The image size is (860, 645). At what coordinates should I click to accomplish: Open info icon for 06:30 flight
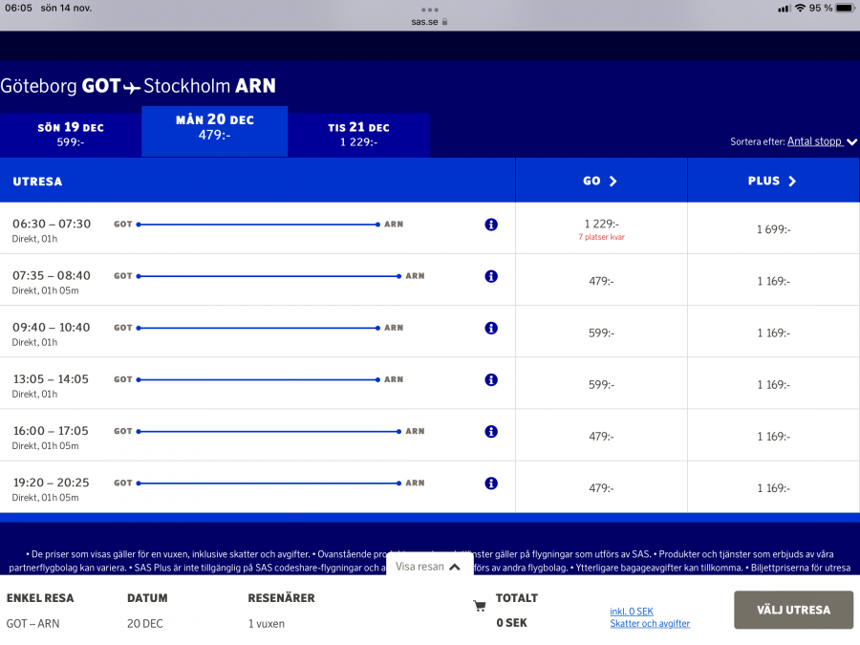click(491, 225)
